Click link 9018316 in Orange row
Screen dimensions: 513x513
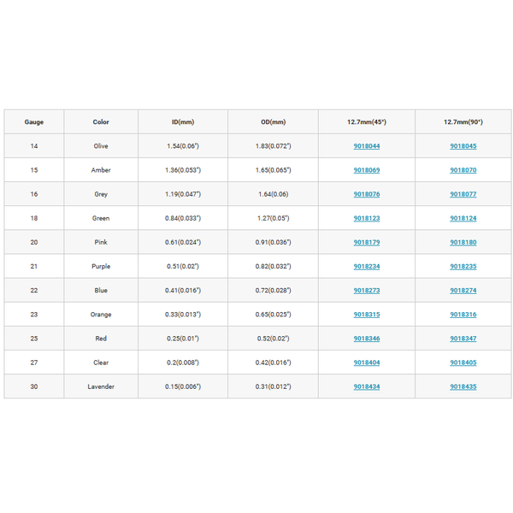463,315
